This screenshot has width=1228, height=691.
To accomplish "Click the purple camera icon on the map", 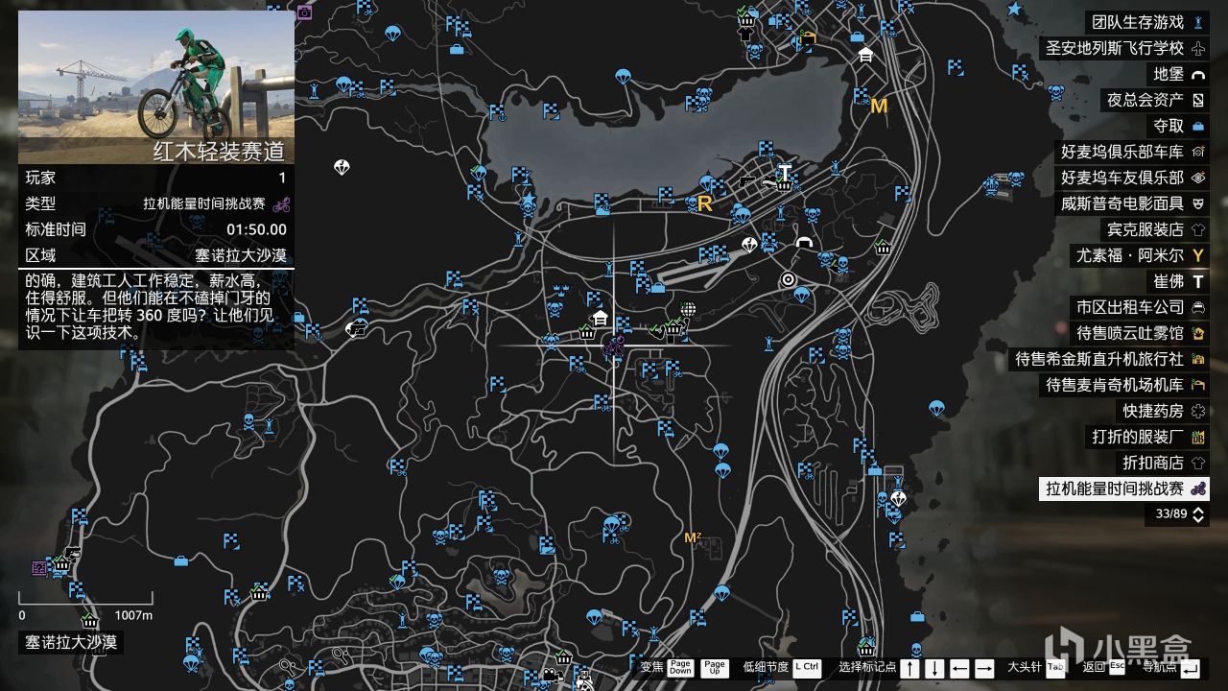I will tap(304, 12).
